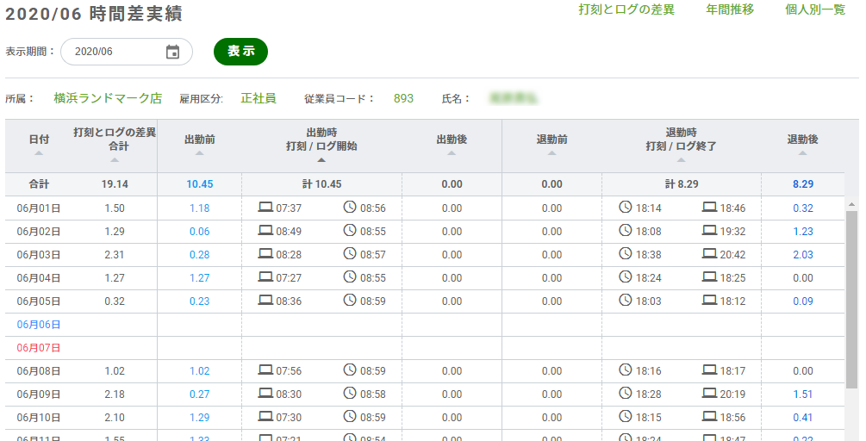
Task: Click the laptop icon beside 08:28
Action: [265, 254]
